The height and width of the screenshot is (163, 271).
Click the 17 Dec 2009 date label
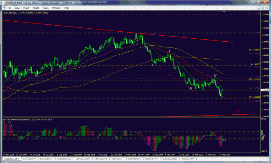[157, 154]
